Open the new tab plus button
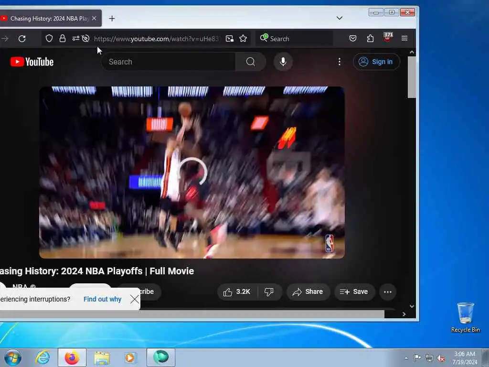 112,19
